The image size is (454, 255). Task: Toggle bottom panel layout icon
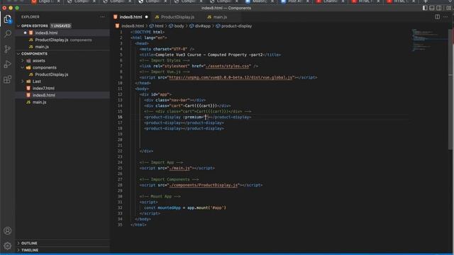tap(432, 8)
